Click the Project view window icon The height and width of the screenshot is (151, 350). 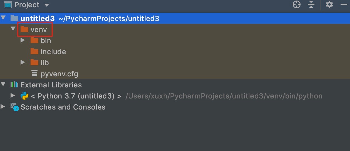click(7, 5)
